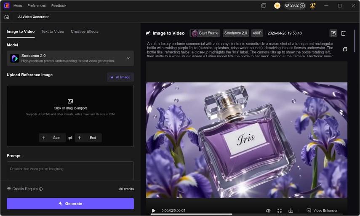Click the gold shopping cart icon
This screenshot has height=216, width=360.
(x=277, y=5)
